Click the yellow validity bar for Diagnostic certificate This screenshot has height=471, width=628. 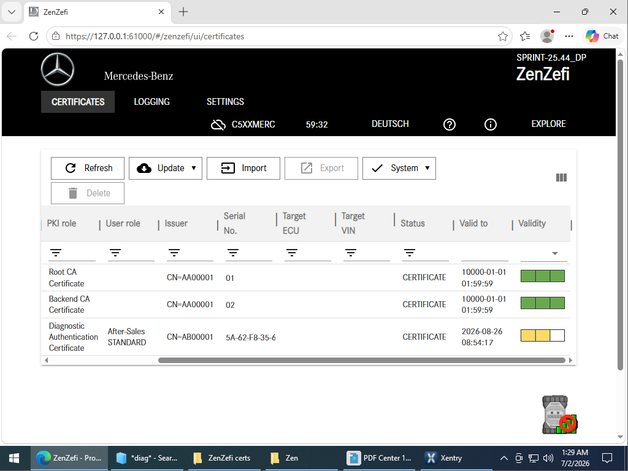click(x=543, y=335)
